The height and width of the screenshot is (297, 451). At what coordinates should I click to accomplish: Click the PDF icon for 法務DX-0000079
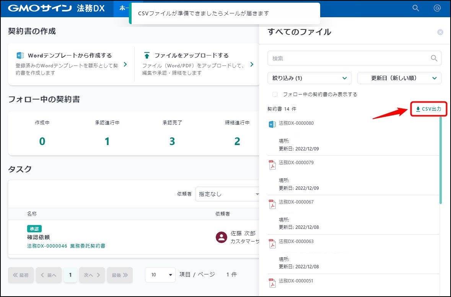pyautogui.click(x=272, y=165)
